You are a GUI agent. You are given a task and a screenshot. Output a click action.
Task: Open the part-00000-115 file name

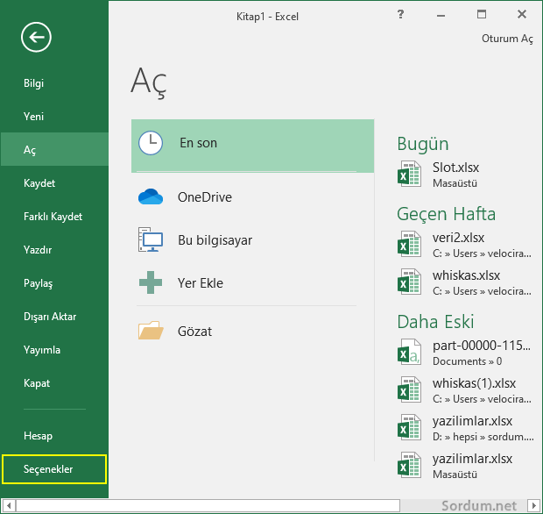coord(482,346)
